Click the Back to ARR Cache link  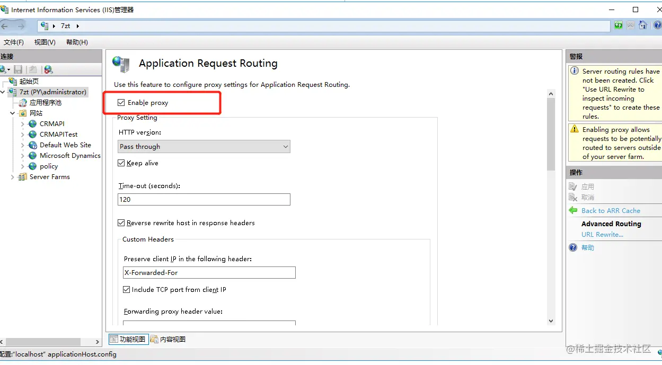click(611, 210)
